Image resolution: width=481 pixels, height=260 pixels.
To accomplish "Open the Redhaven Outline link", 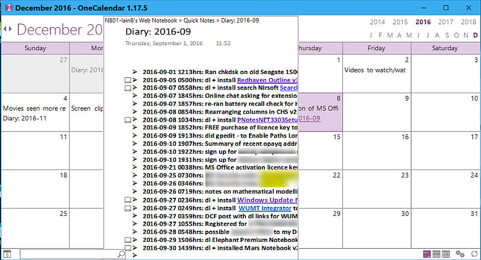I will point(267,80).
